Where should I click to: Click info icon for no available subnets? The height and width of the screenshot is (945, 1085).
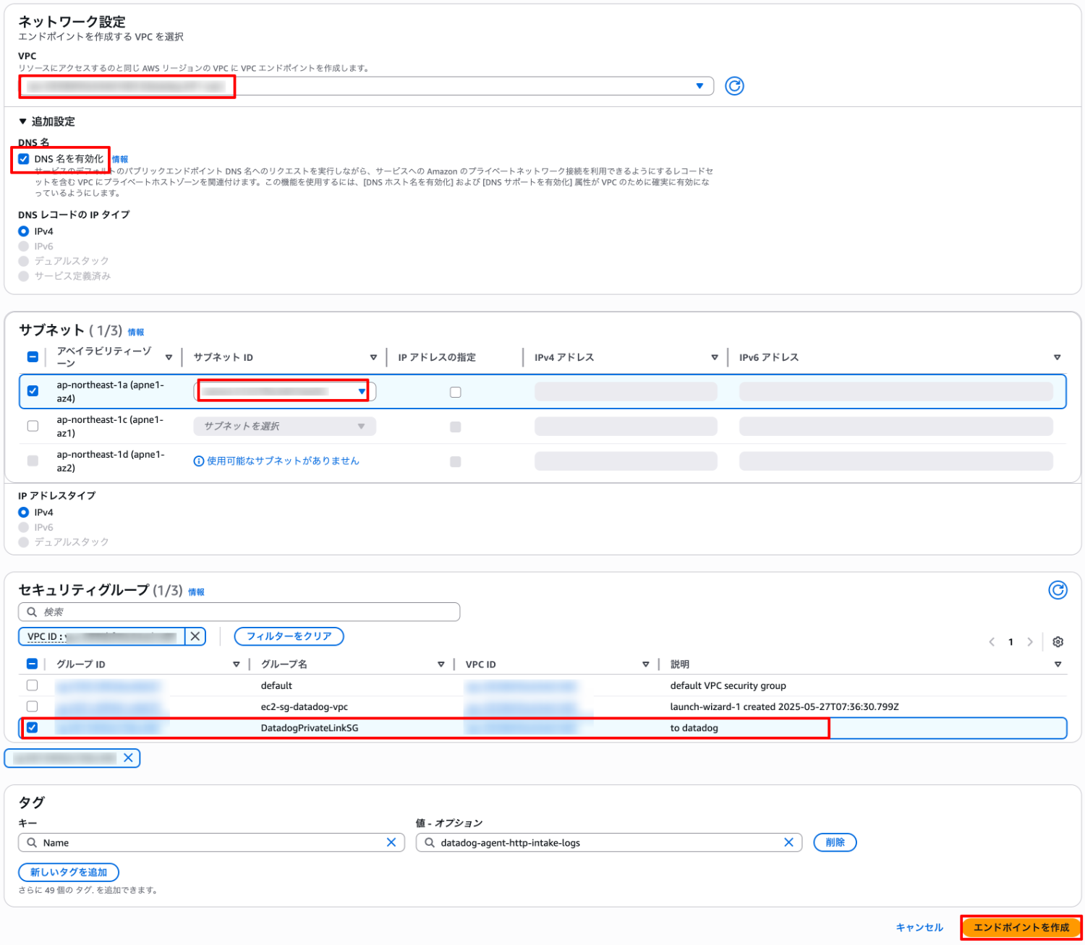(199, 461)
